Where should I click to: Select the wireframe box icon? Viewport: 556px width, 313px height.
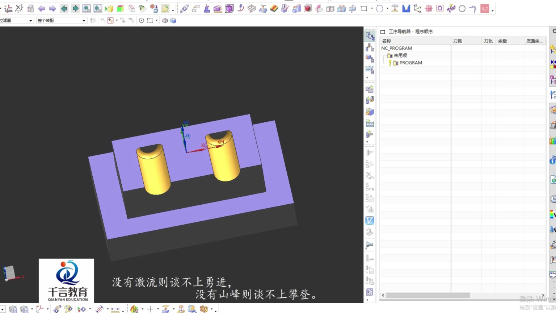click(131, 8)
